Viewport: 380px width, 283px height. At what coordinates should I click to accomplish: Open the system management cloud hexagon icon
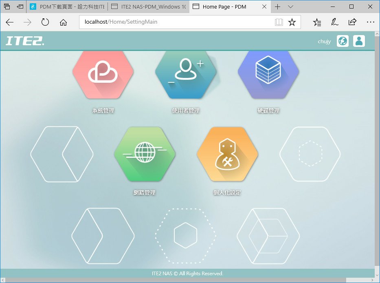click(103, 74)
